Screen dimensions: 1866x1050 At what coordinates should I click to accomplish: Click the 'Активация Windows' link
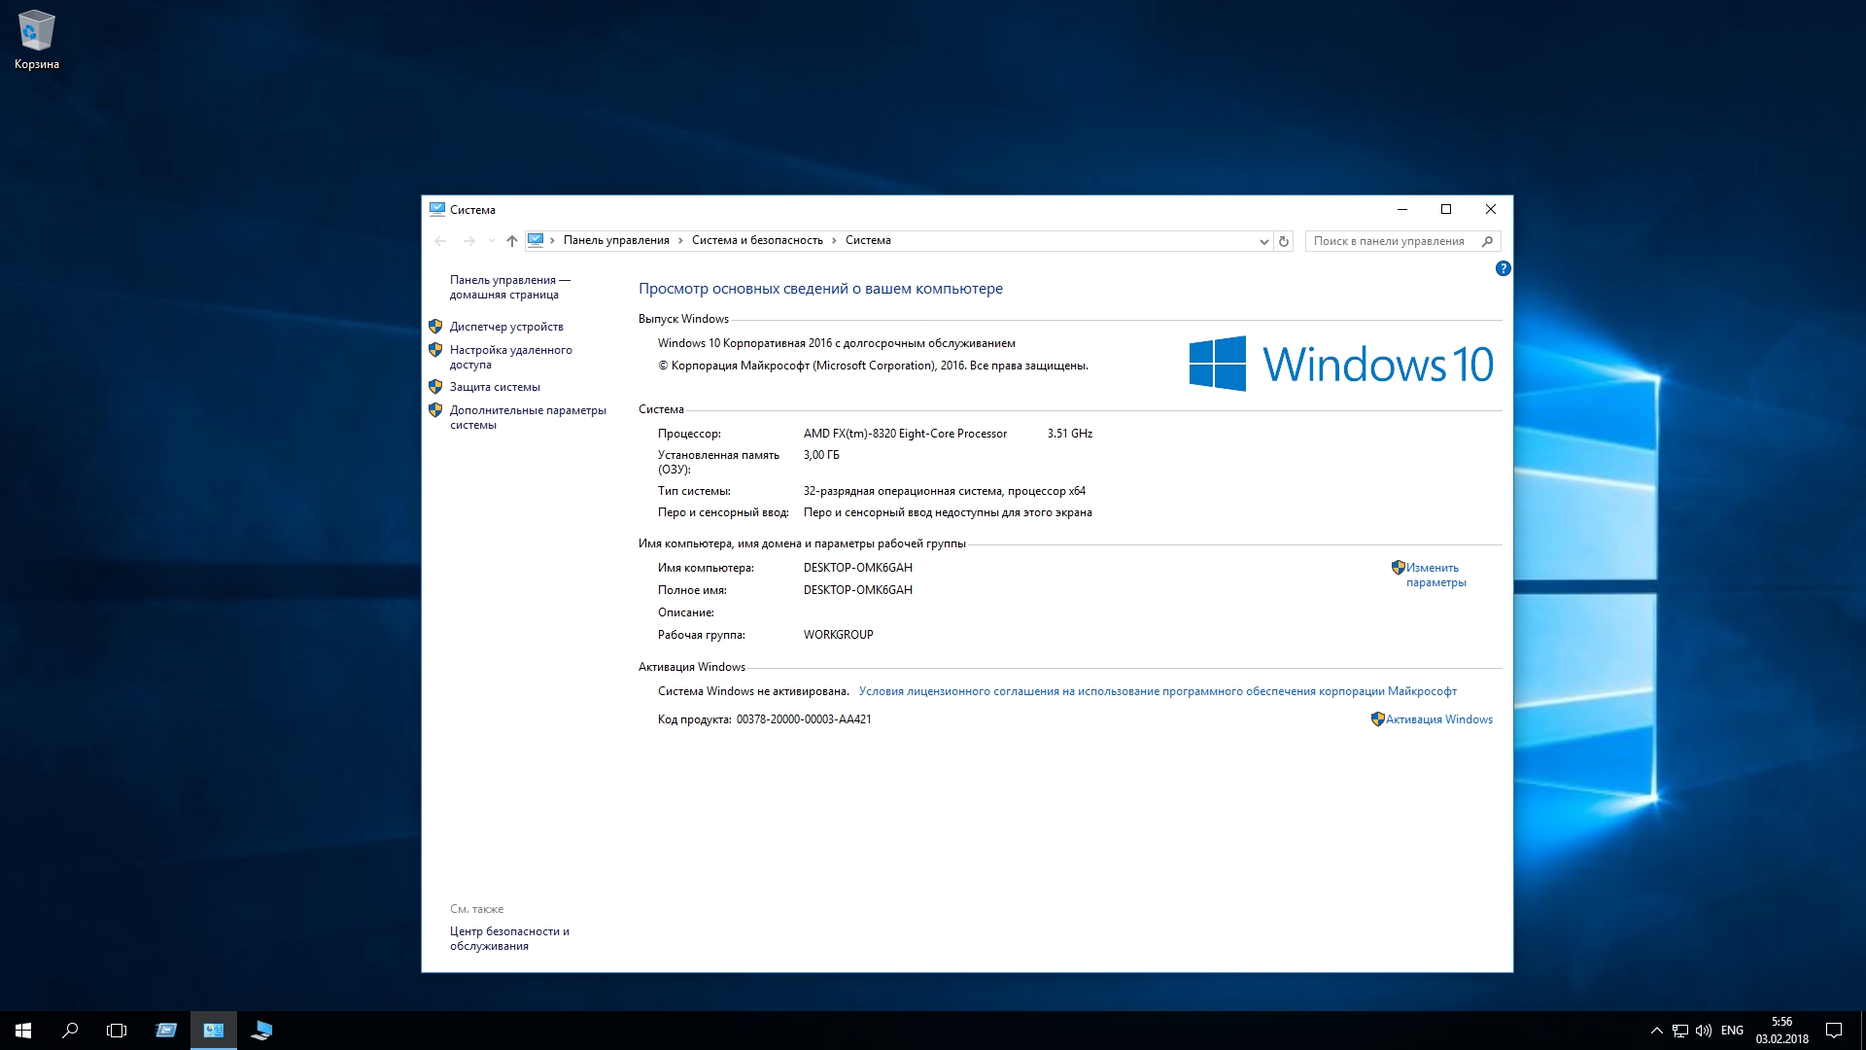[1438, 719]
